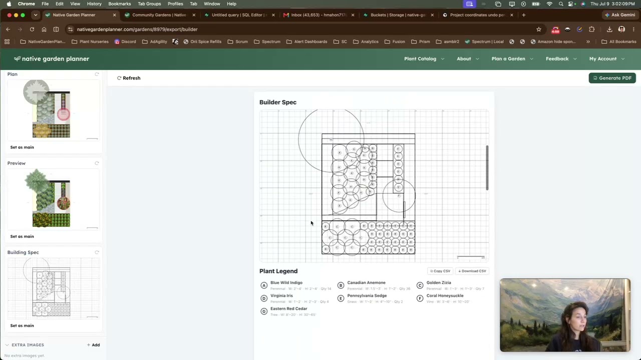This screenshot has width=641, height=360.
Task: Set the Preview image as main
Action: tap(22, 236)
